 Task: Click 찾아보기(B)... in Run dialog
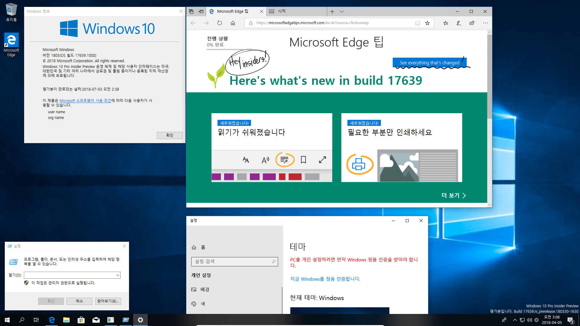(108, 301)
